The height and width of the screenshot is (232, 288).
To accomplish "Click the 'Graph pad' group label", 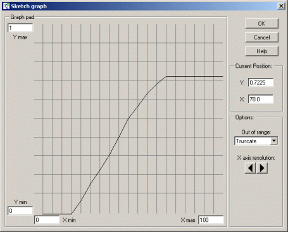I will 22,17.
